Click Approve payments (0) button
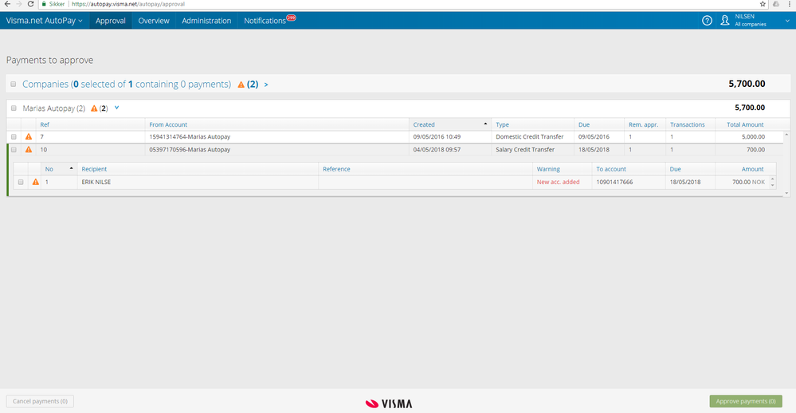The height and width of the screenshot is (413, 796). [746, 401]
